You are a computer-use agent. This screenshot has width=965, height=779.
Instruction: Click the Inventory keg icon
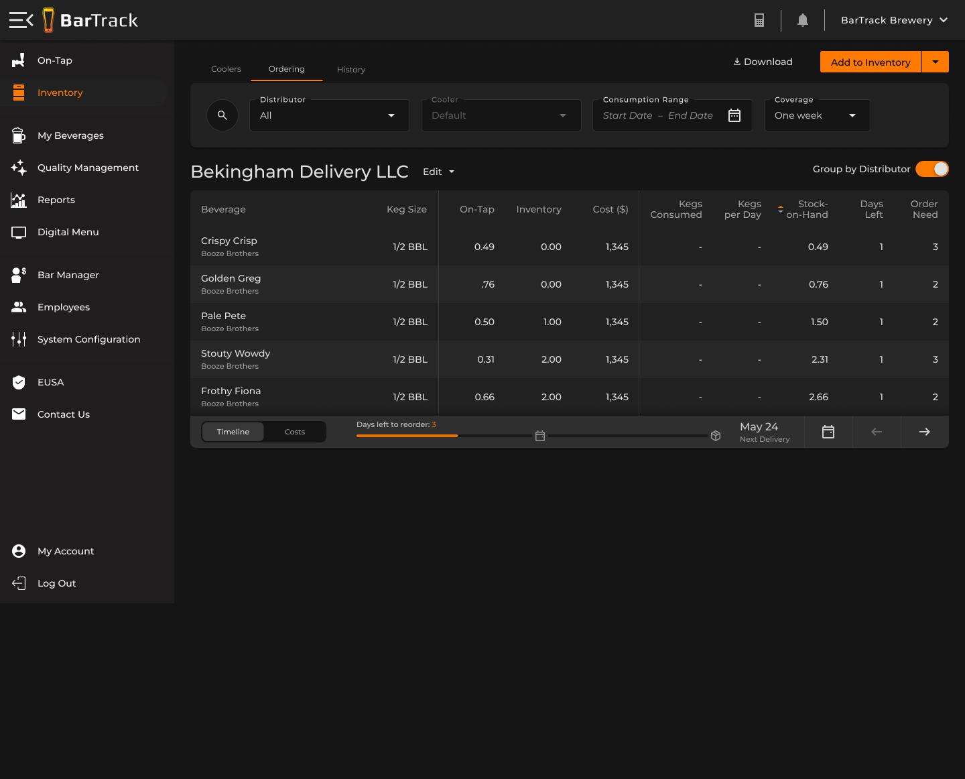(19, 93)
